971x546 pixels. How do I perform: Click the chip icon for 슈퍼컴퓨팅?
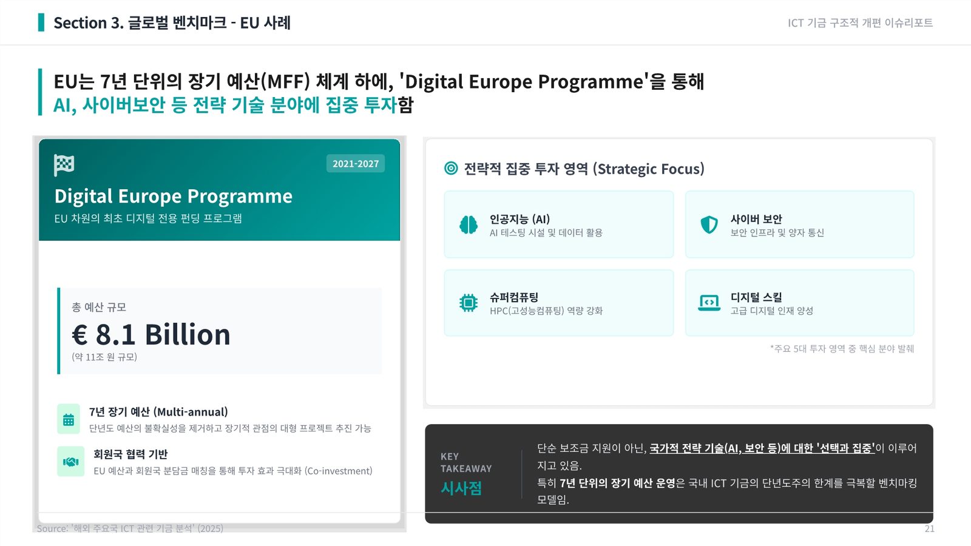[469, 303]
